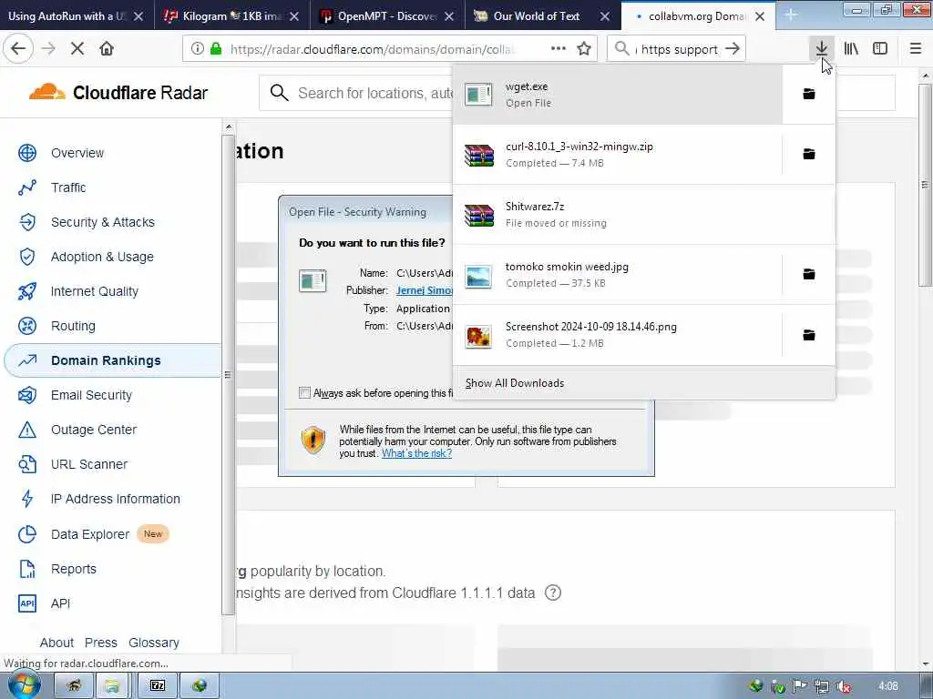Click the help question mark icon
933x699 pixels.
(553, 593)
